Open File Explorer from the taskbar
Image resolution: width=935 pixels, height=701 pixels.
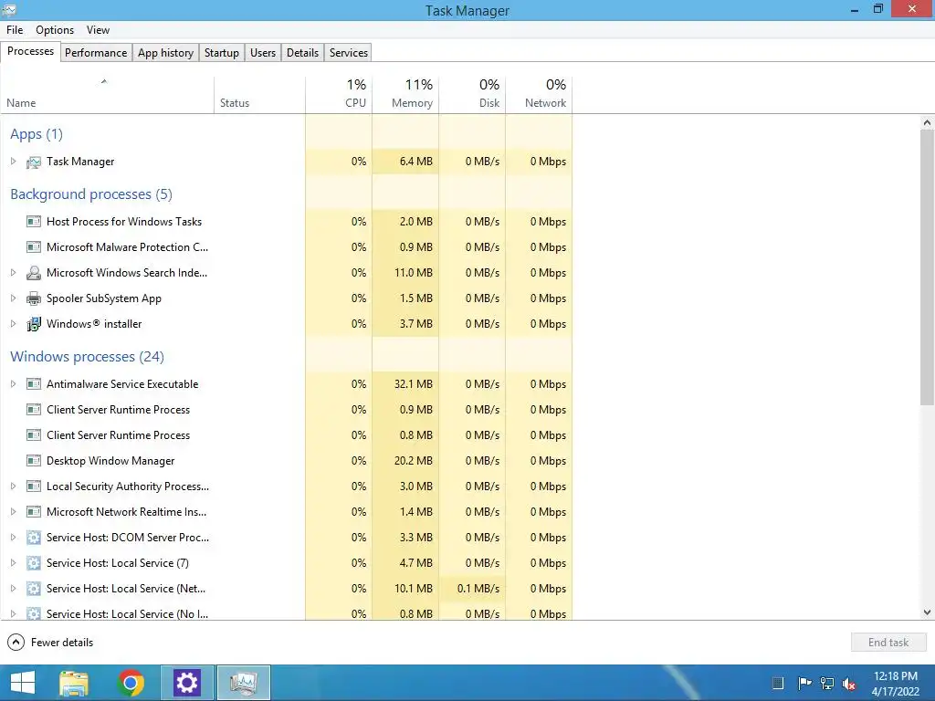(74, 683)
